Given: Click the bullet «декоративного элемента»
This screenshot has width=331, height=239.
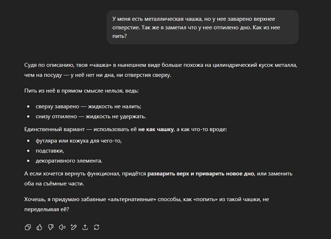Looking at the screenshot, I should [69, 161].
